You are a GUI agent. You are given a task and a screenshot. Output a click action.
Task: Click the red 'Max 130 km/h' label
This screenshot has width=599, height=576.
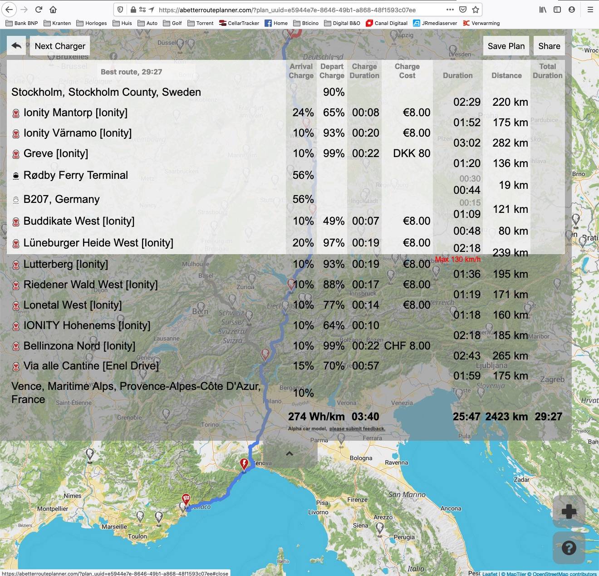coord(457,260)
